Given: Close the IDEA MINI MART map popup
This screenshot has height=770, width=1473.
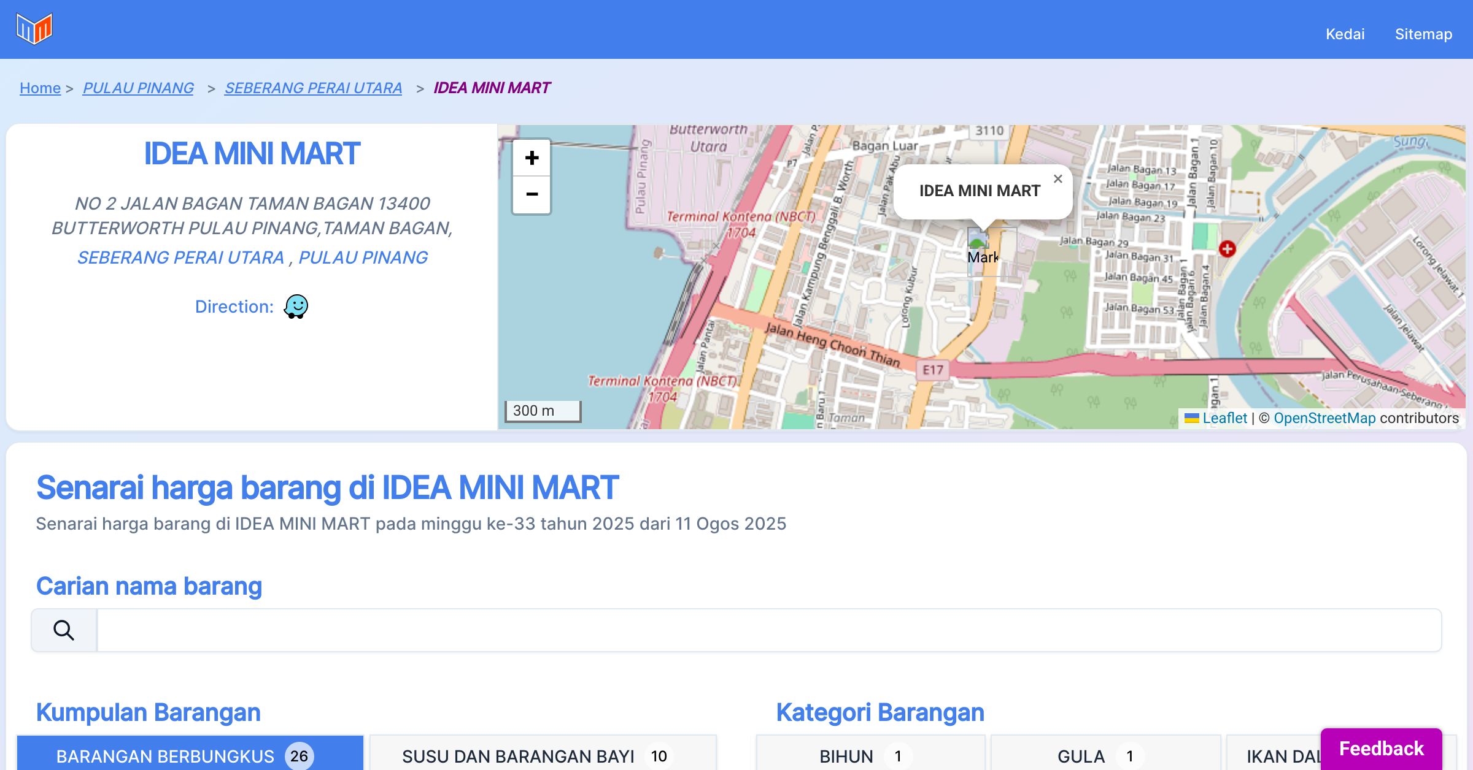Looking at the screenshot, I should [1057, 179].
